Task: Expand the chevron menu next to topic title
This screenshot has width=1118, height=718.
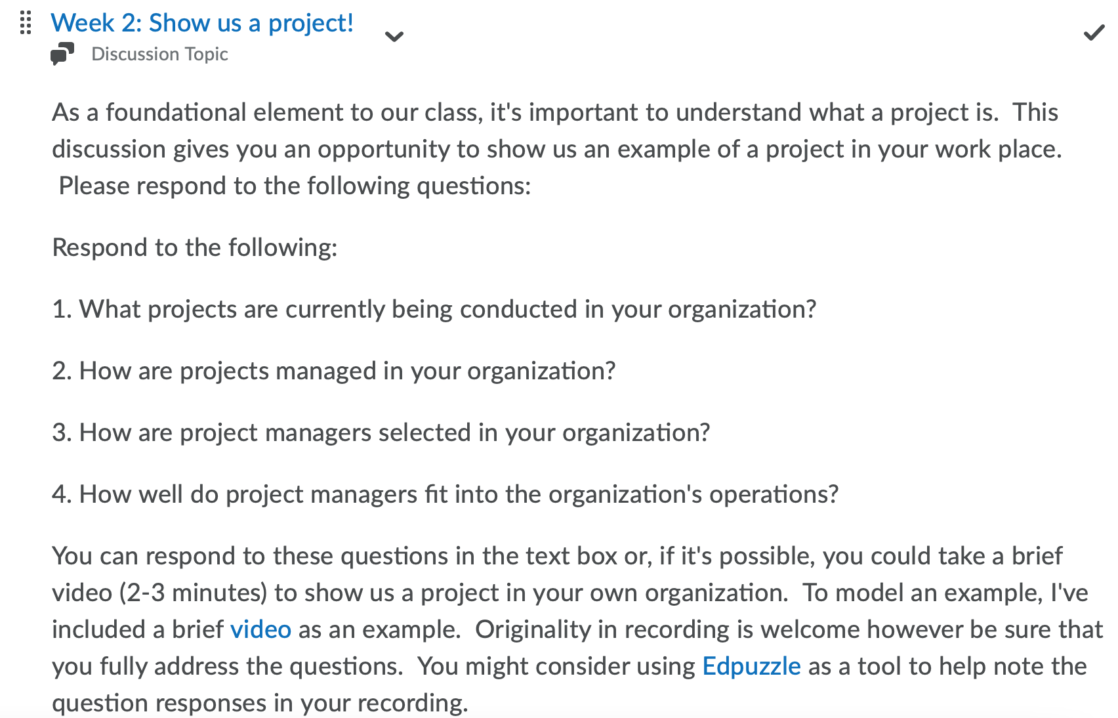Action: 394,37
